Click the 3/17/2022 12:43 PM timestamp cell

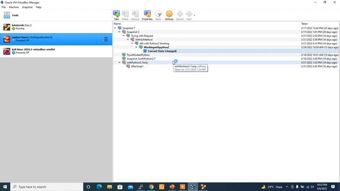319,28
